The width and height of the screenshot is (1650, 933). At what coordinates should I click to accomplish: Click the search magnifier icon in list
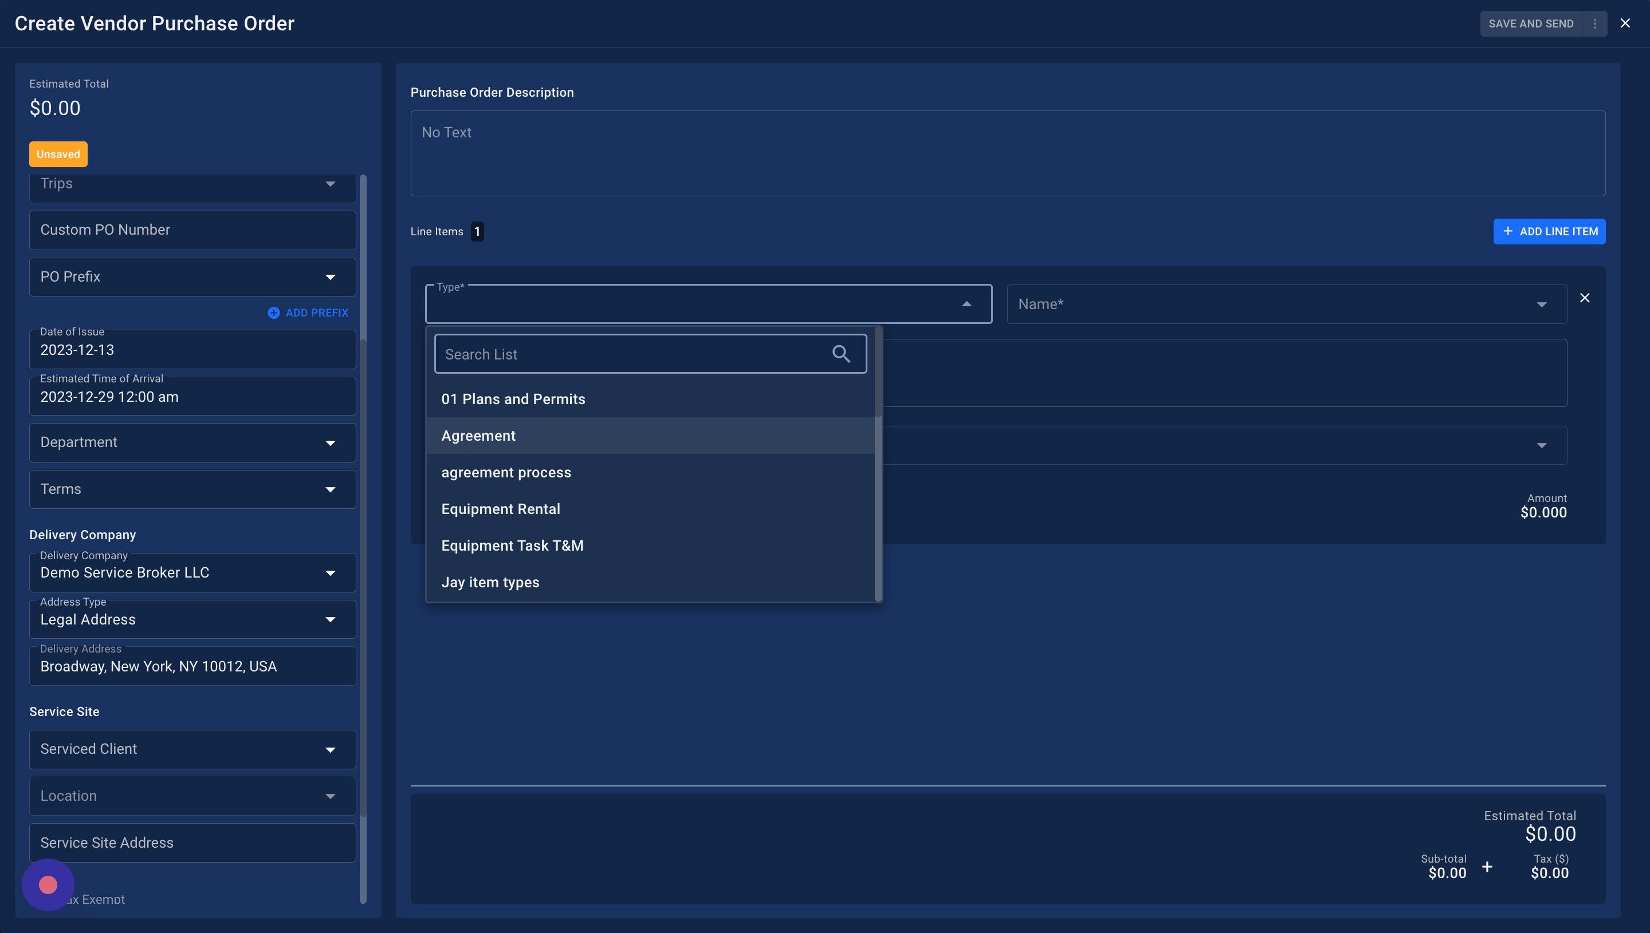coord(840,354)
